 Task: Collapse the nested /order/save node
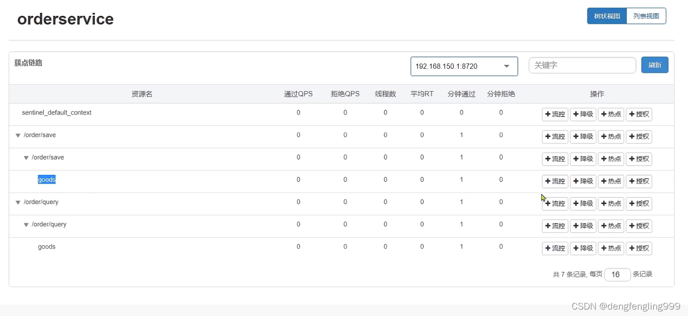(26, 158)
